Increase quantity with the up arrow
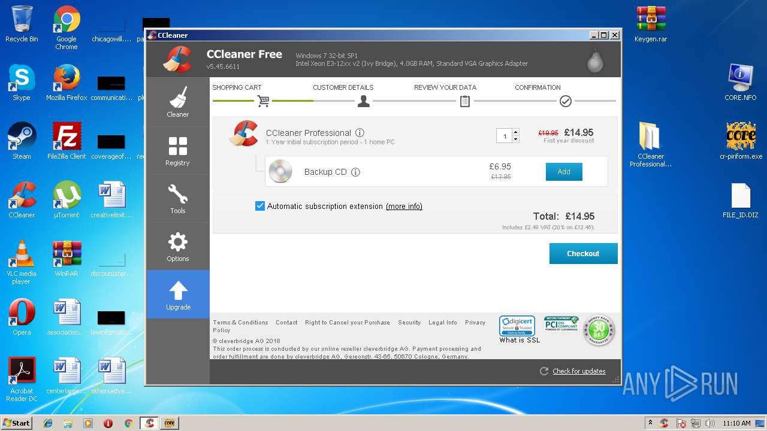This screenshot has width=767, height=431. (516, 132)
